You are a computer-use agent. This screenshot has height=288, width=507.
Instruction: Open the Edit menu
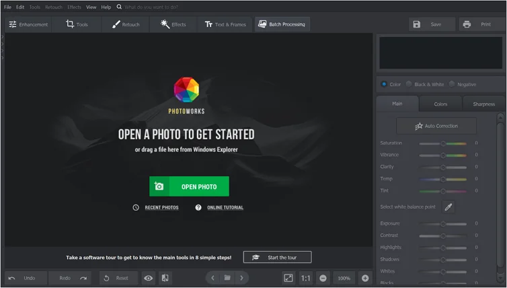click(20, 7)
